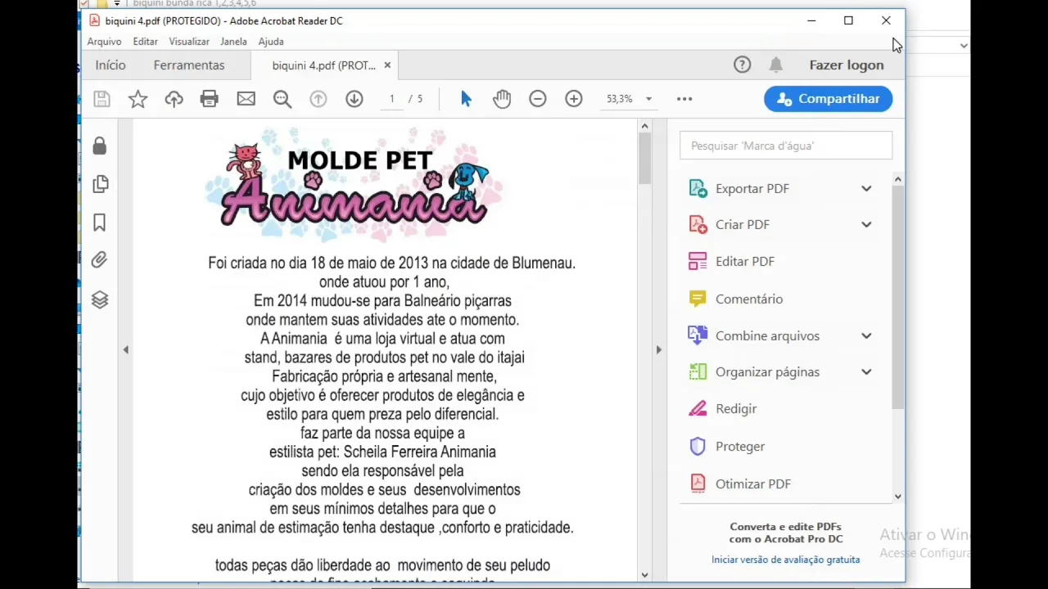Open the Janela menu

pyautogui.click(x=233, y=42)
